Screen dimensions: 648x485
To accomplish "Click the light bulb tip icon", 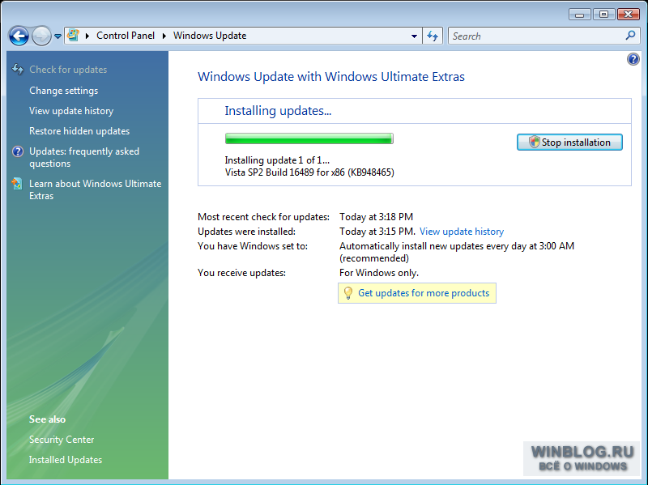I will [x=348, y=293].
